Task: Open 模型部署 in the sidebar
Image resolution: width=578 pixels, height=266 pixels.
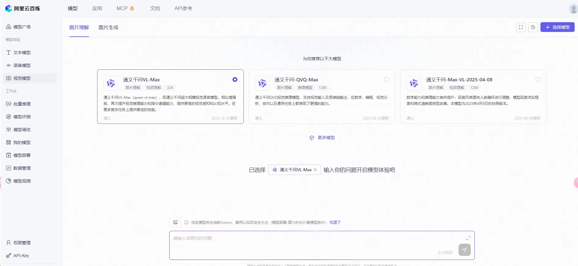Action: 30,155
